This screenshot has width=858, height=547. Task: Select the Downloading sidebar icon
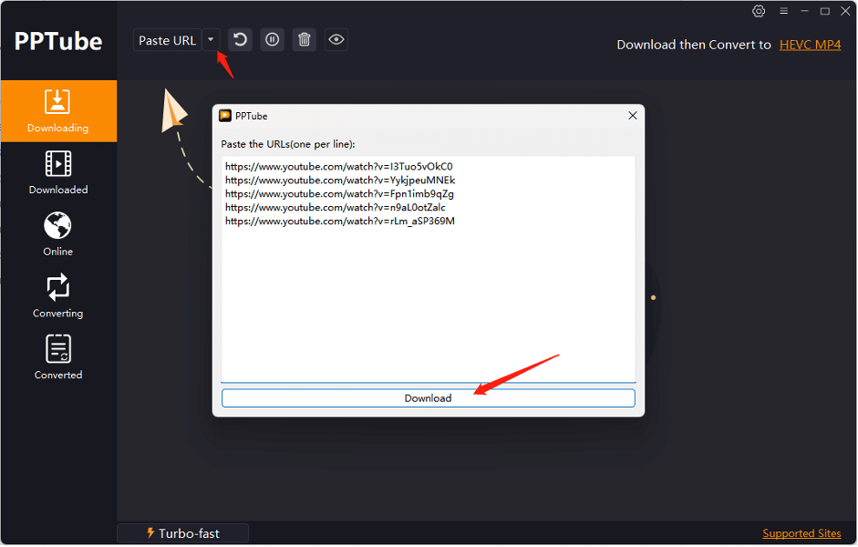[57, 111]
